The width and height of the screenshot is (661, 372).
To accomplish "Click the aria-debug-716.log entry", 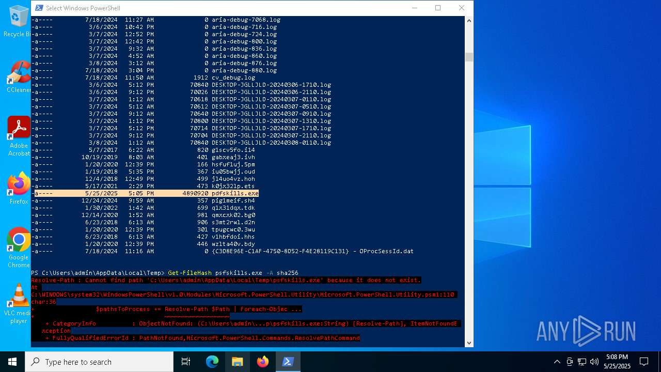I will (244, 27).
